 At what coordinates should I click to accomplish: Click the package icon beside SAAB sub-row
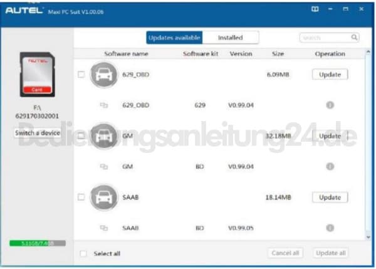[104, 228]
